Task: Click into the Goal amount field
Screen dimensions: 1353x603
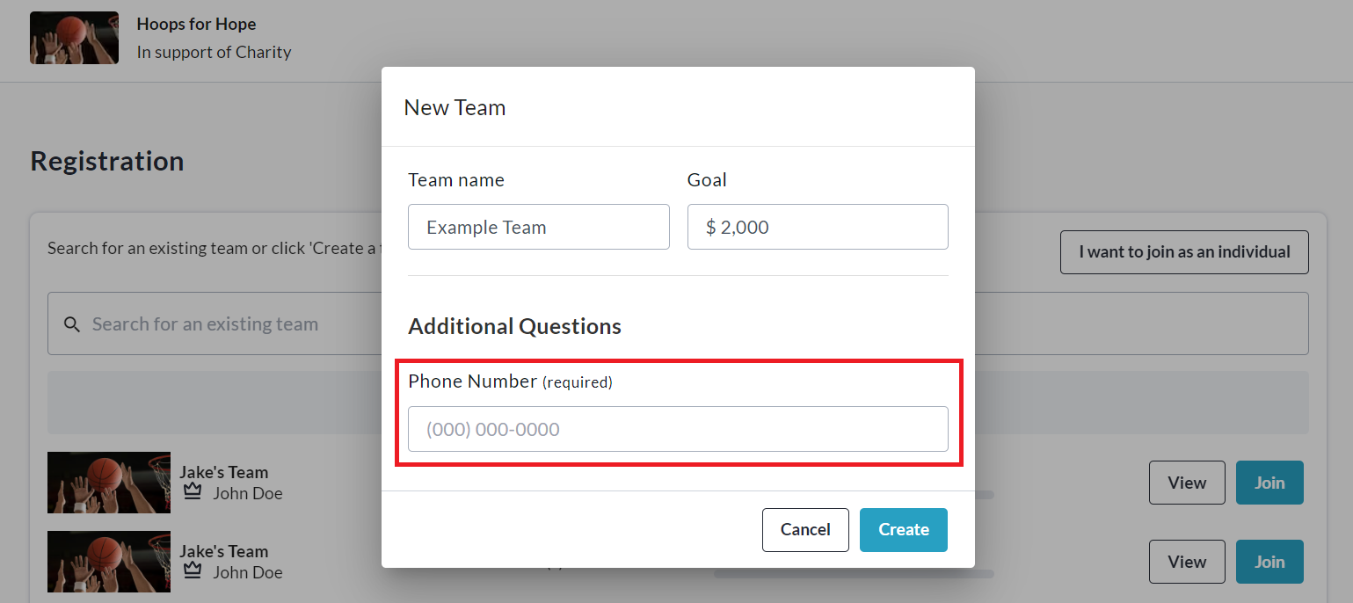Action: pos(817,227)
